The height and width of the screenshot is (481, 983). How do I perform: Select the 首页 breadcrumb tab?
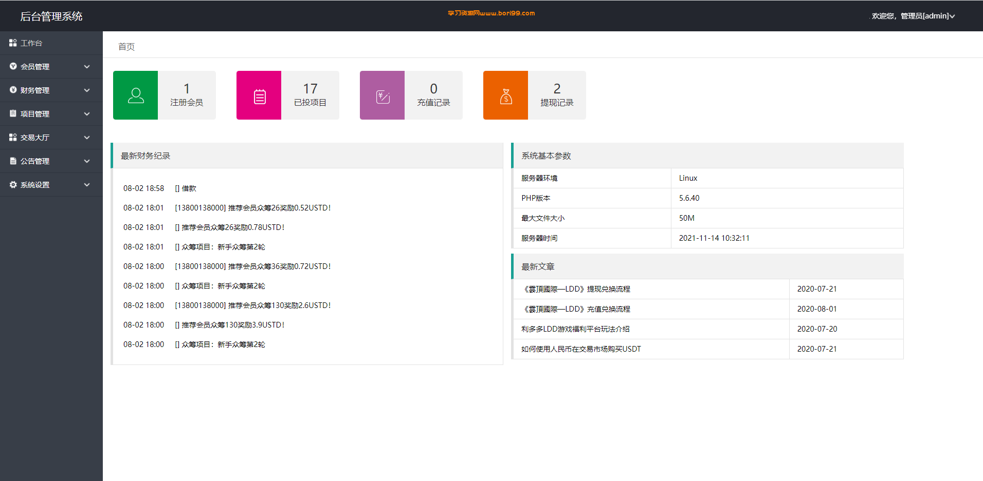(126, 47)
